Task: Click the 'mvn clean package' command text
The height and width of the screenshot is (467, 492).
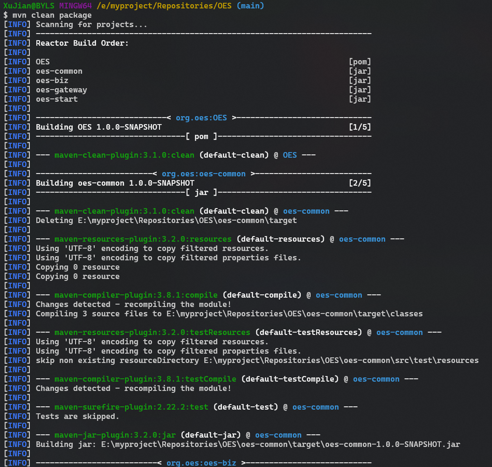Action: (x=52, y=15)
